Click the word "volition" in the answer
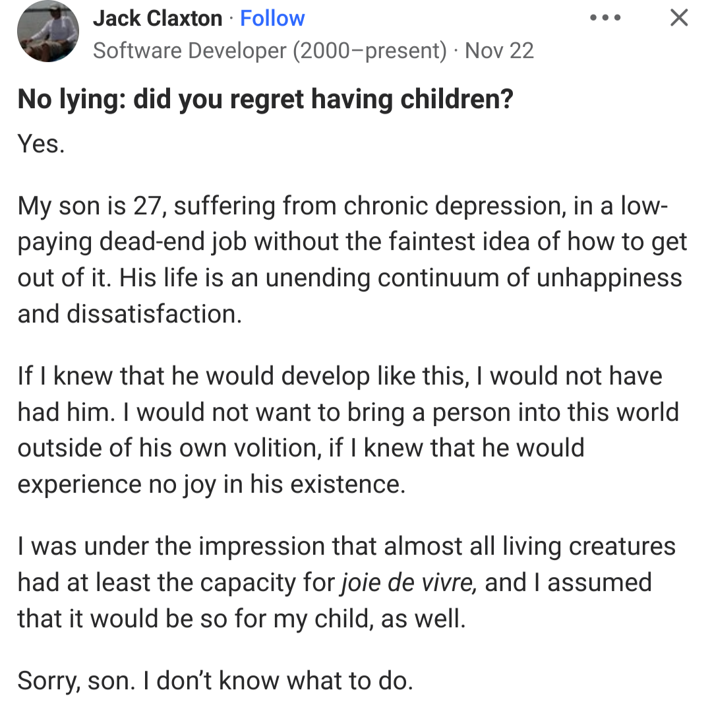712x715 pixels. [x=270, y=448]
